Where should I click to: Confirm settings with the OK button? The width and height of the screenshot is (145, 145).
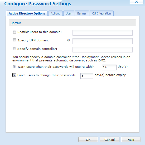[x=88, y=139]
